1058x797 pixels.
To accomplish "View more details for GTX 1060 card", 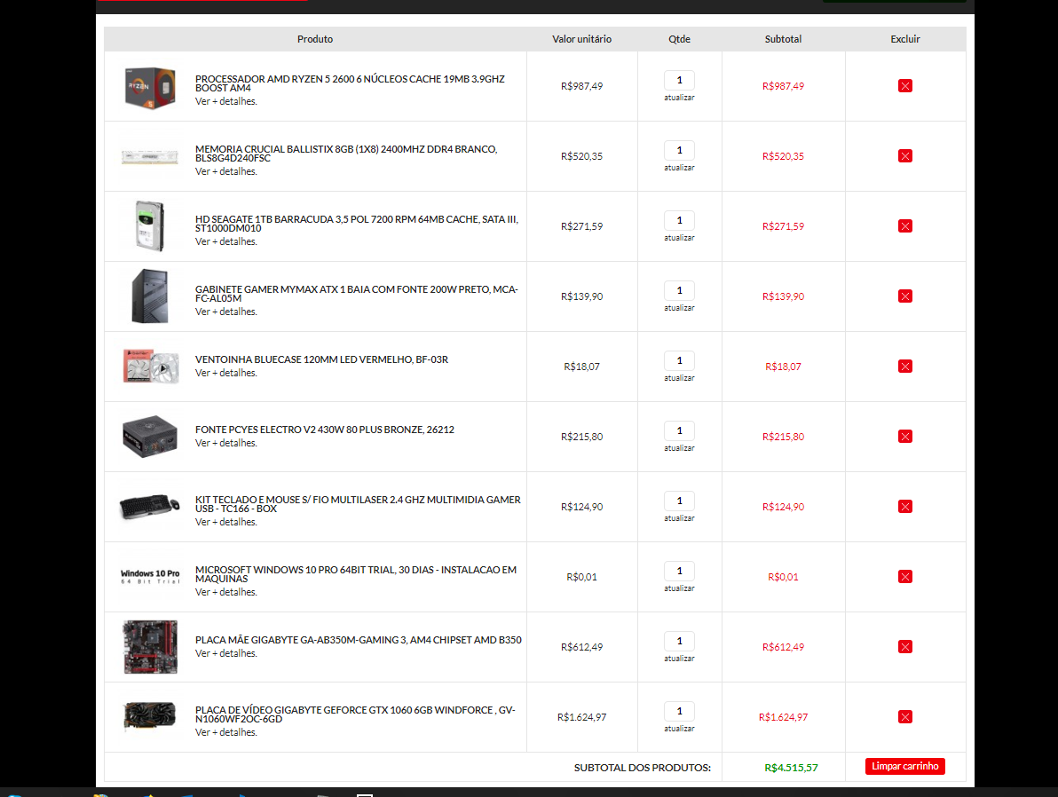I will tap(226, 733).
